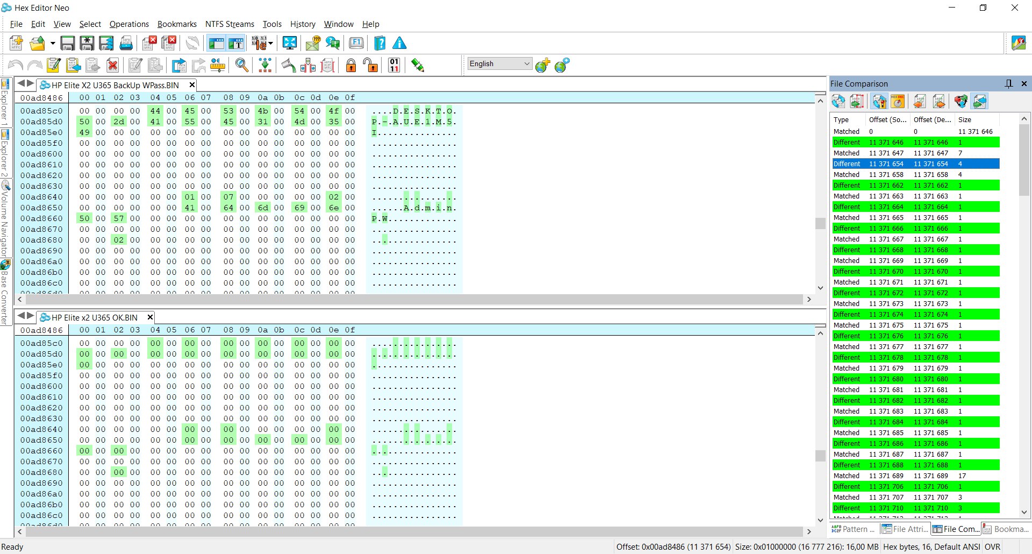Open the F1 key help icon

coord(356,43)
